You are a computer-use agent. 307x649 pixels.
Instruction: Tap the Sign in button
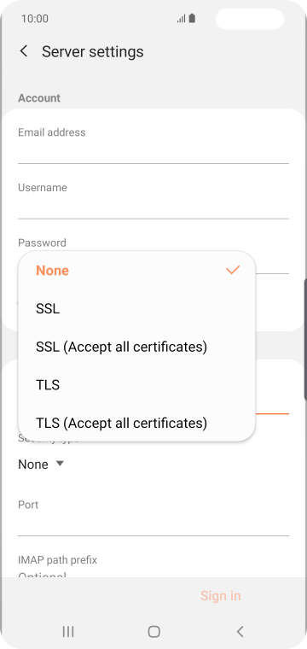[221, 595]
